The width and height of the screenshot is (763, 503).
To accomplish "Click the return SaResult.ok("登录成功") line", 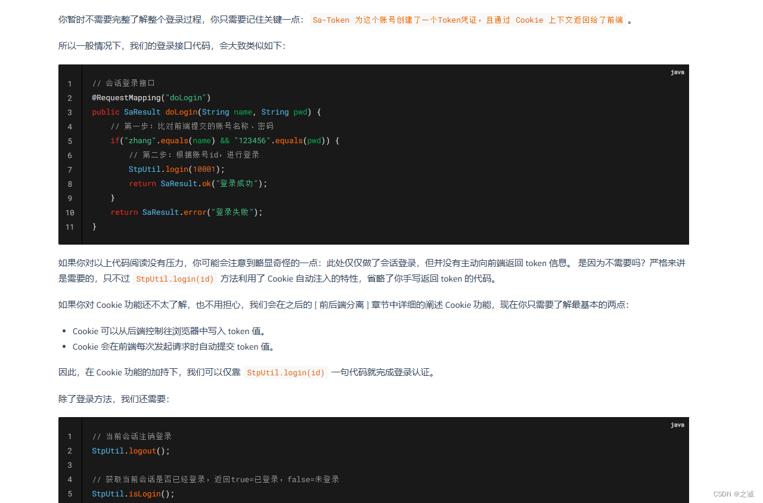I will pos(198,184).
